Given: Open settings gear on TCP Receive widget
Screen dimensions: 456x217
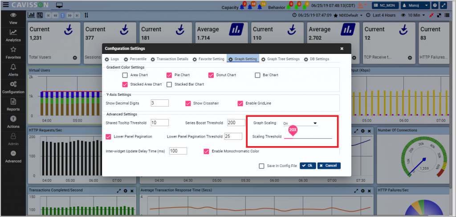Looking at the screenshot, I should (x=410, y=58).
